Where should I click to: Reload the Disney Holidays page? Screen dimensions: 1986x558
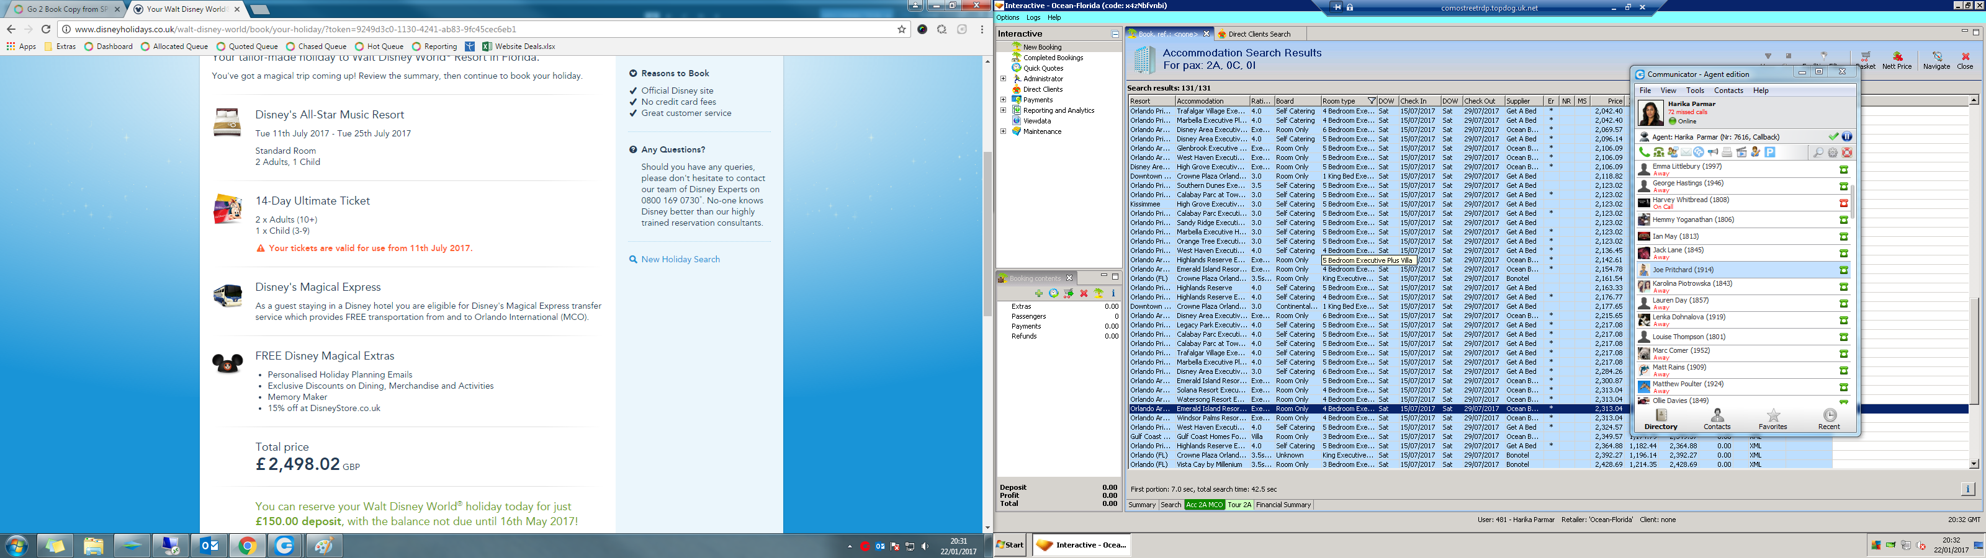pos(47,29)
